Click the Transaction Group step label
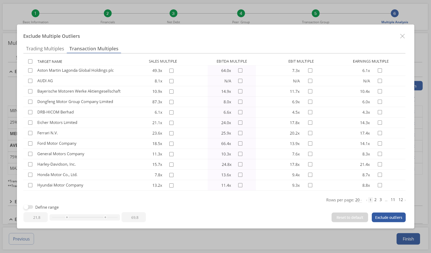The width and height of the screenshot is (431, 253). click(x=315, y=22)
